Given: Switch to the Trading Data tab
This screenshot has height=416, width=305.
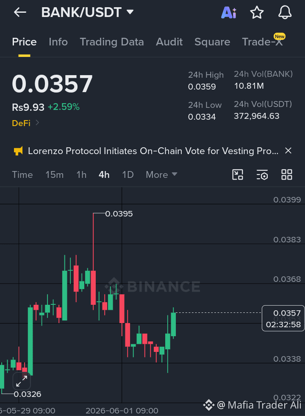Looking at the screenshot, I should coord(112,42).
